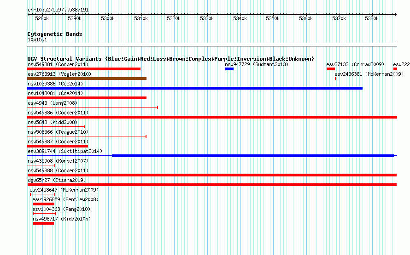Viewport: 410px width, 255px height.
Task: Click the DGV Structural Variants track title
Action: click(171, 59)
